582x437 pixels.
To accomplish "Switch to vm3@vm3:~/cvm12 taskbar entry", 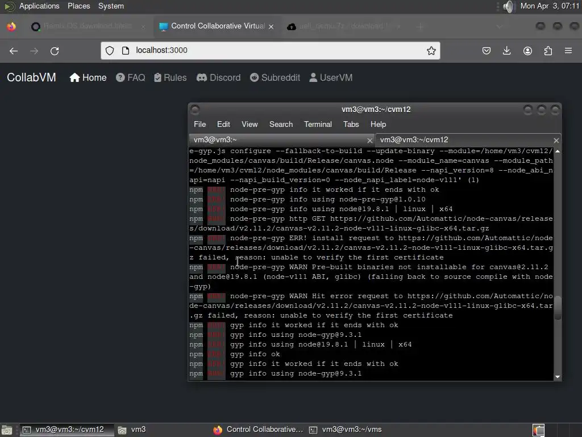I will (x=66, y=430).
